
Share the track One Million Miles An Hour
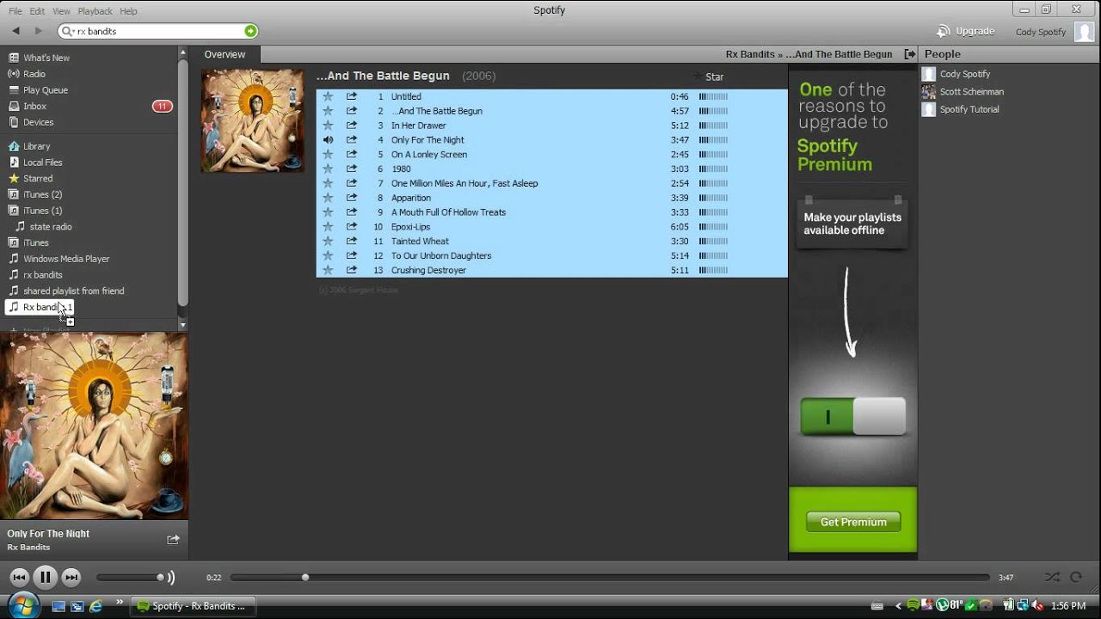[x=351, y=183]
